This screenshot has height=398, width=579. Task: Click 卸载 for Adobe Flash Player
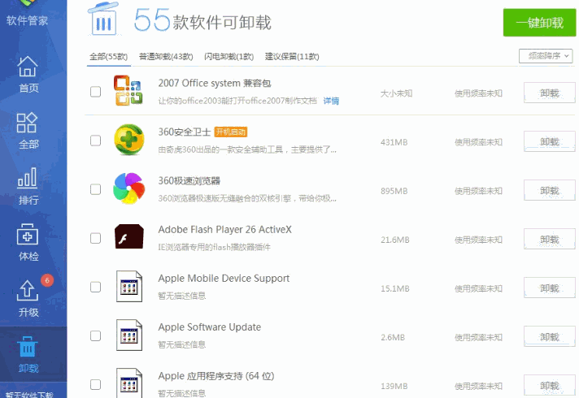coord(550,239)
